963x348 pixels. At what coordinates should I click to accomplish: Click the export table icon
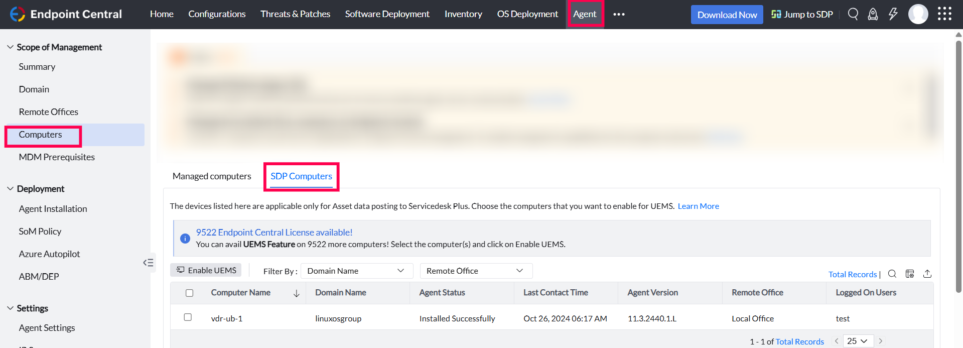927,274
